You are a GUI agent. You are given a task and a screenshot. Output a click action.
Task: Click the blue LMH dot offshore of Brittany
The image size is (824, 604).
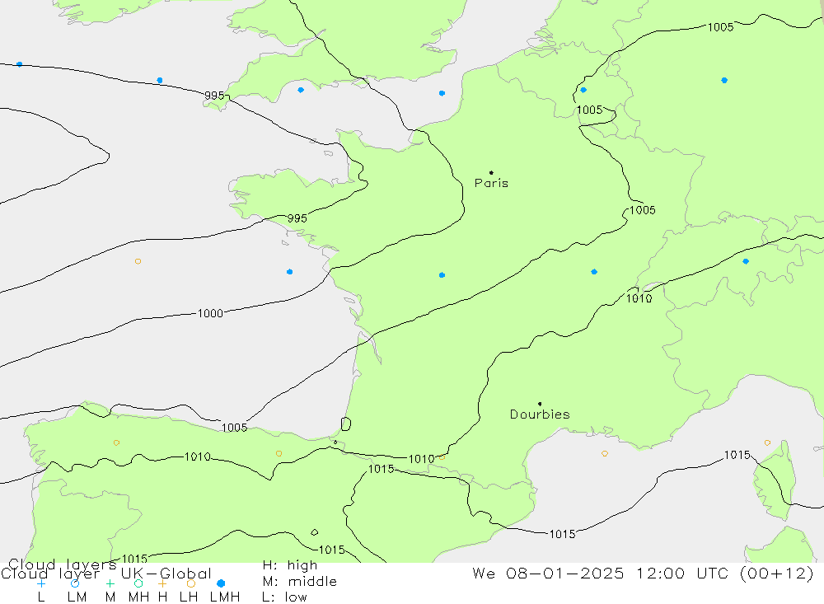coord(289,272)
